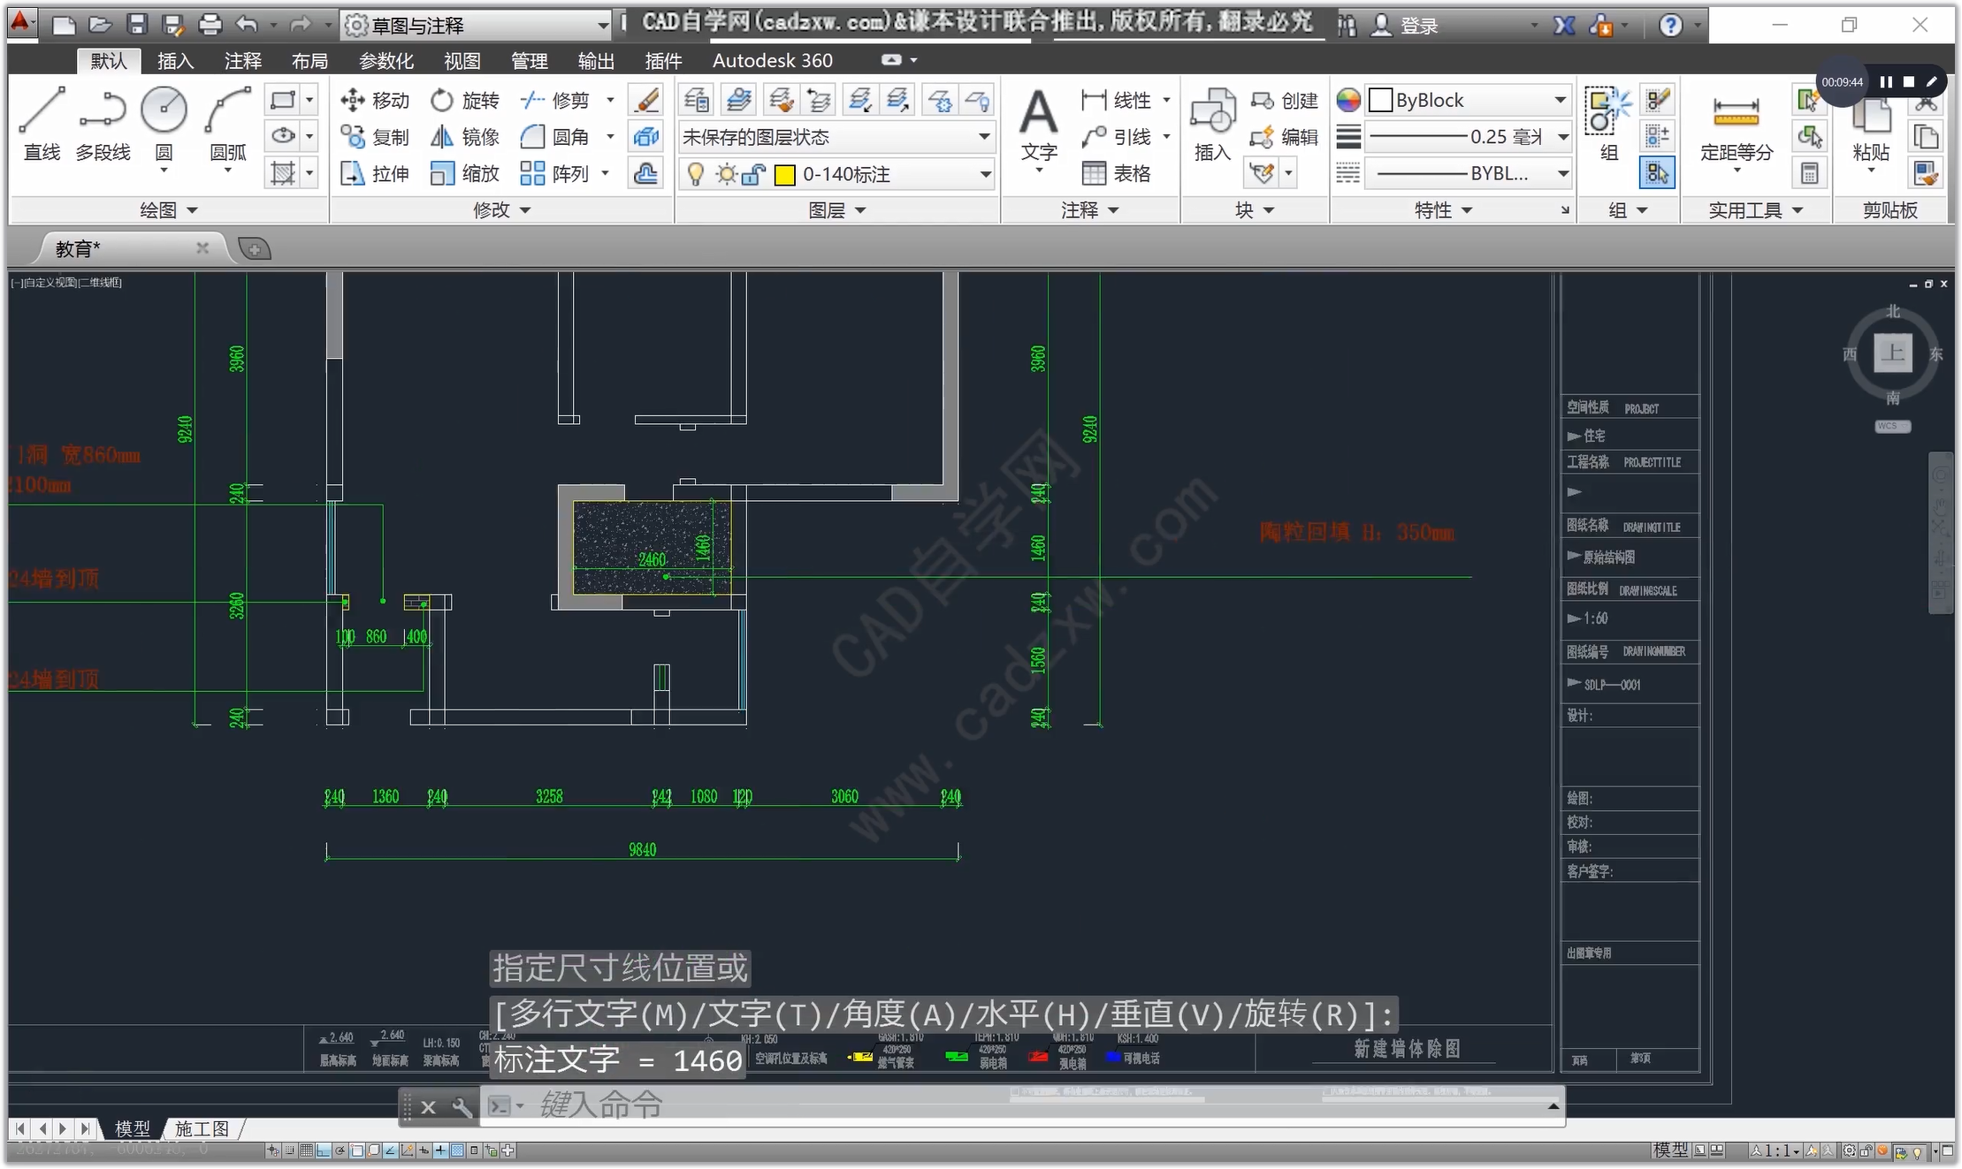Switch to the 视图 ribbon tab
Image resolution: width=1962 pixels, height=1169 pixels.
462,60
